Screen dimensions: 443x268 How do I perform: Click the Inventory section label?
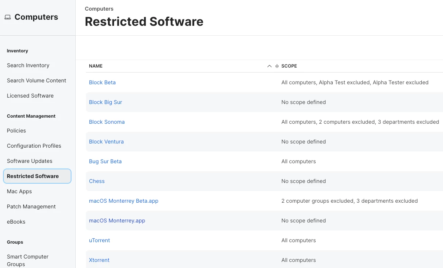17,51
